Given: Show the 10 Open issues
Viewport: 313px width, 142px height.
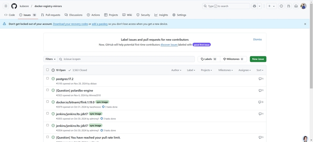Looking at the screenshot, I should click(x=58, y=70).
